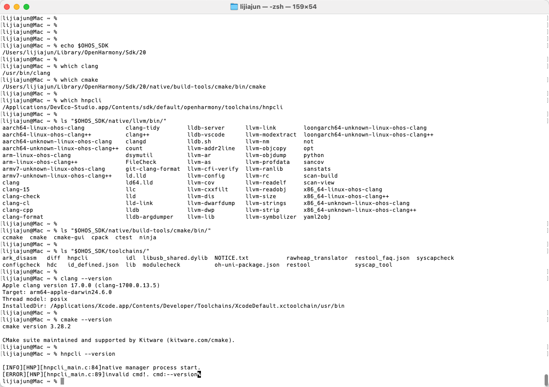This screenshot has width=549, height=387.
Task: Click 'lldb-vscode' entry
Action: [206, 135]
